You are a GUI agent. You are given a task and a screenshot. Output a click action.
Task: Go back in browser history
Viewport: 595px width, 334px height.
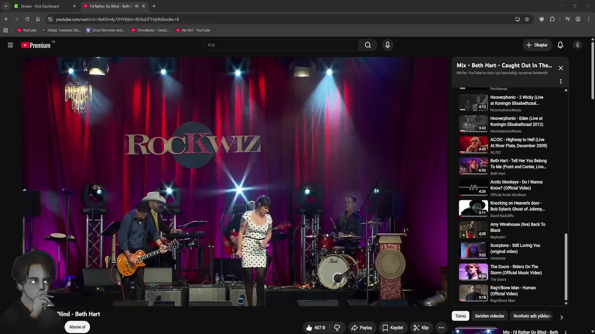(6, 19)
